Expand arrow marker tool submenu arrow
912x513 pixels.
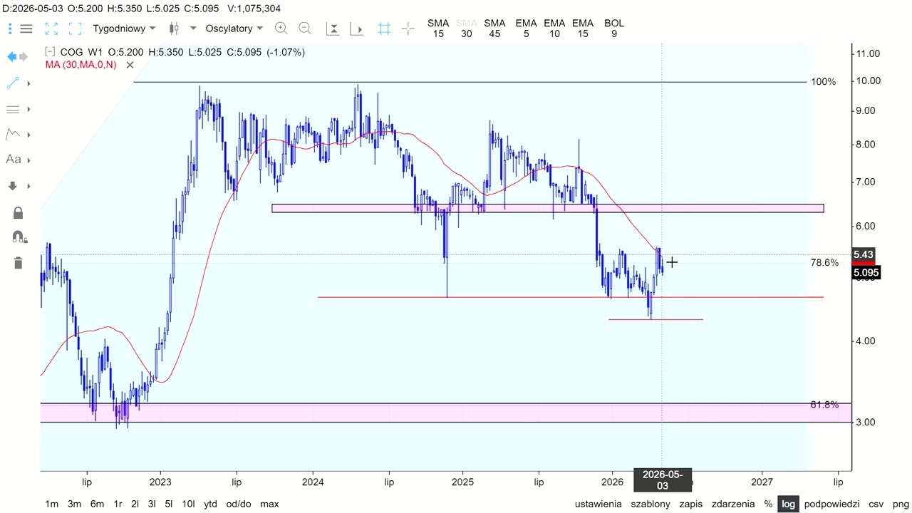(x=28, y=186)
